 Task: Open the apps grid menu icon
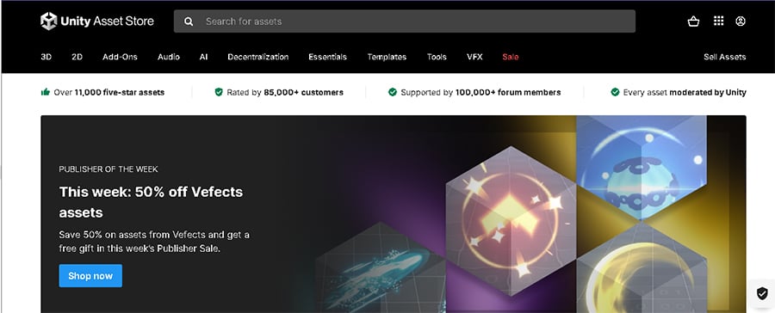tap(718, 21)
